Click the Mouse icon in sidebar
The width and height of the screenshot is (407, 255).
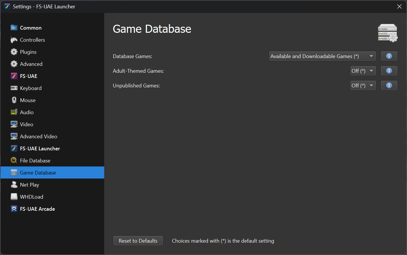(14, 100)
